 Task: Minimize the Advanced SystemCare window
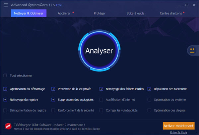click(x=179, y=5)
